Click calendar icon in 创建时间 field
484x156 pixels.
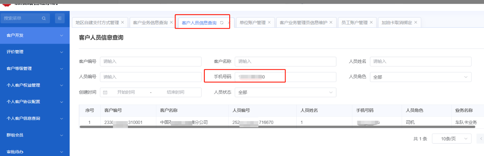pos(105,92)
